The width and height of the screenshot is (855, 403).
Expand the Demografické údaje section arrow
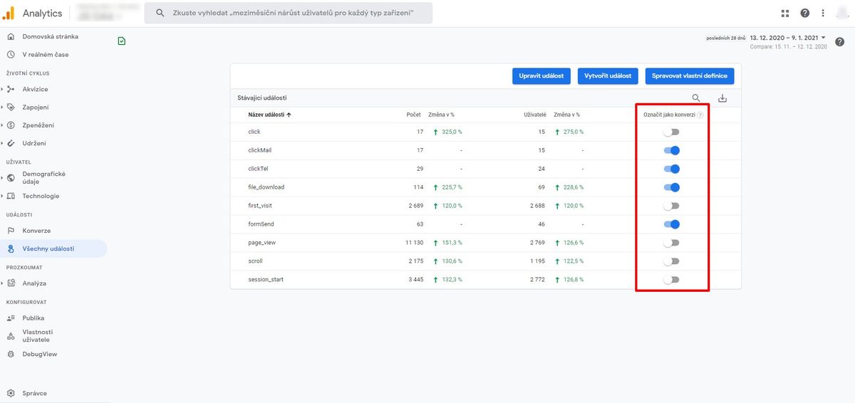tap(2, 178)
